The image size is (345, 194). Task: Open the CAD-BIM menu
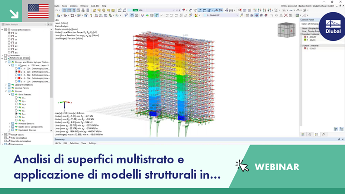coord(95,6)
